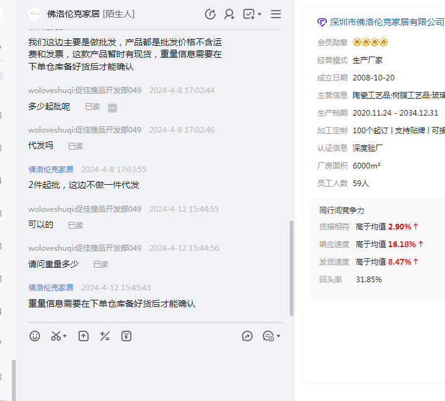Click the more options ellipsis beside 多少起批呢
The image size is (445, 401).
click(x=113, y=107)
